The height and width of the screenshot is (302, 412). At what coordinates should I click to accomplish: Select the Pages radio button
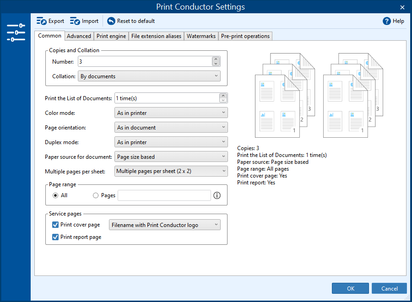pyautogui.click(x=96, y=195)
